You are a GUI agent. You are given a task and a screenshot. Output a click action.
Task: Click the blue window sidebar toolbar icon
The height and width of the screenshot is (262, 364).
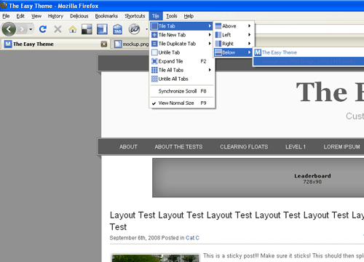(x=102, y=29)
